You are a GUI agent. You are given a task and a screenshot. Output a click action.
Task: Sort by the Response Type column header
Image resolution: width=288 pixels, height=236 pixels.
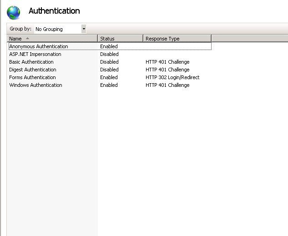[x=162, y=39]
